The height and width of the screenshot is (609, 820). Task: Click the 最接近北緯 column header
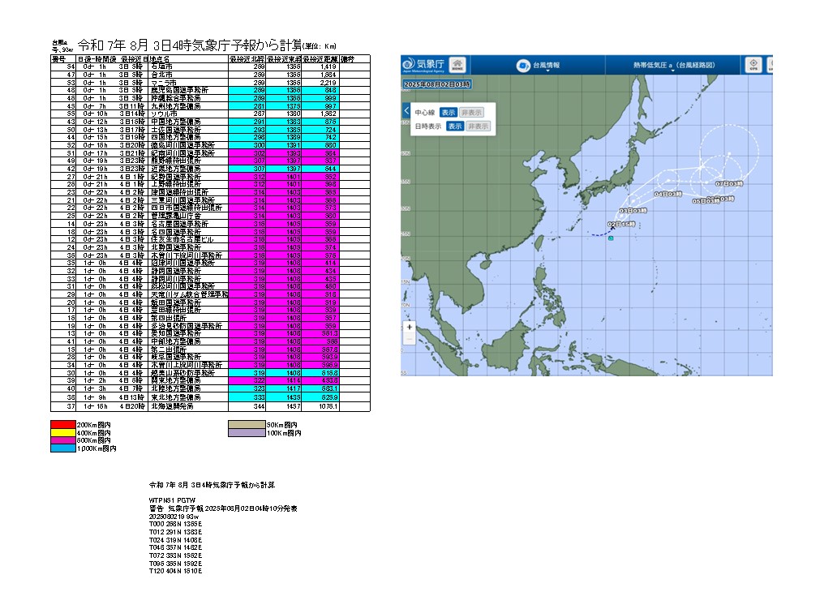pyautogui.click(x=247, y=59)
